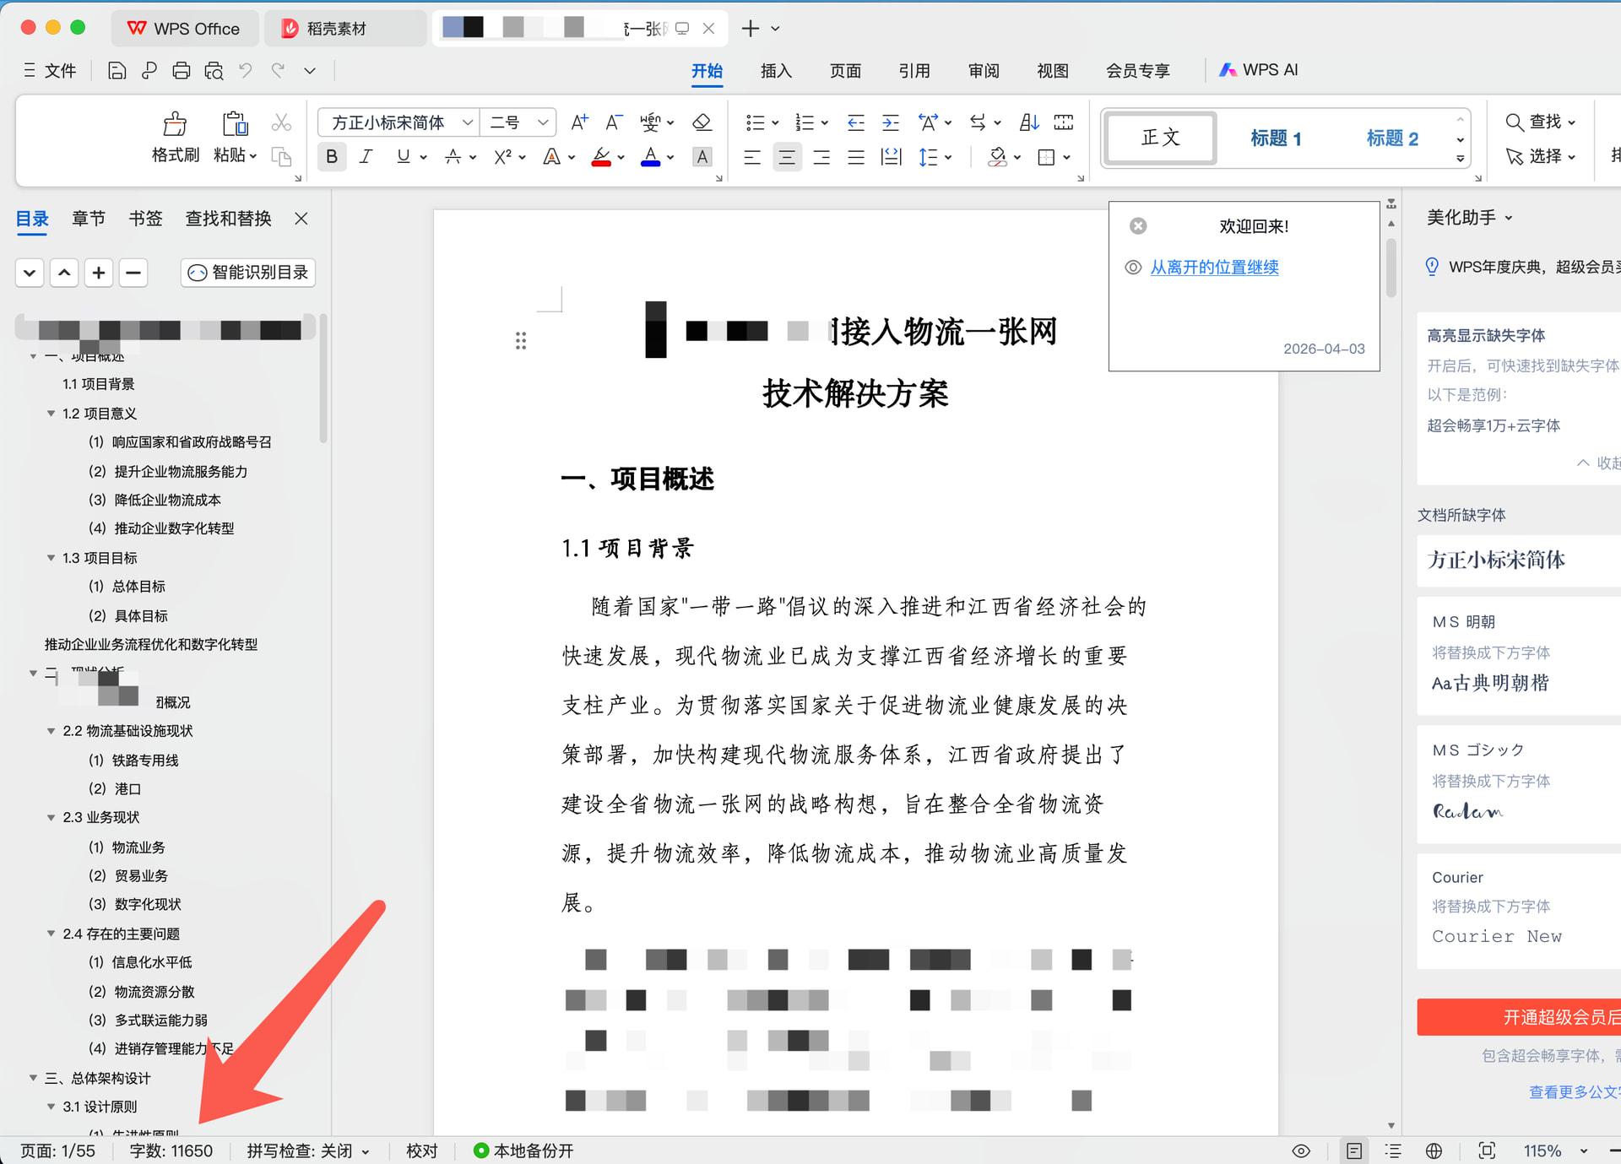
Task: Open the font name dropdown
Action: coord(467,123)
